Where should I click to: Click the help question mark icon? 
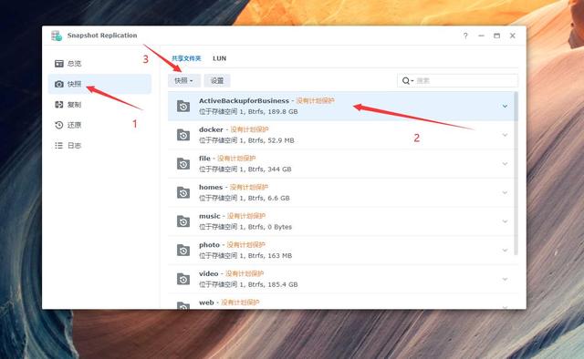coord(465,36)
